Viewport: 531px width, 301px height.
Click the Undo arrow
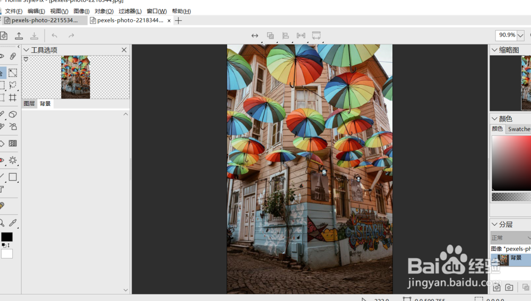pos(54,36)
